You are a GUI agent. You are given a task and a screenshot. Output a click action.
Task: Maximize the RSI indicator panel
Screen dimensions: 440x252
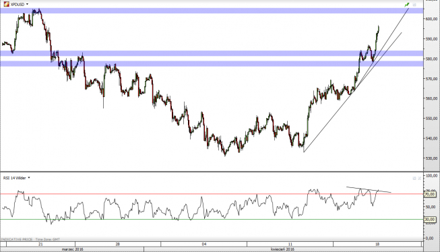pos(414,178)
